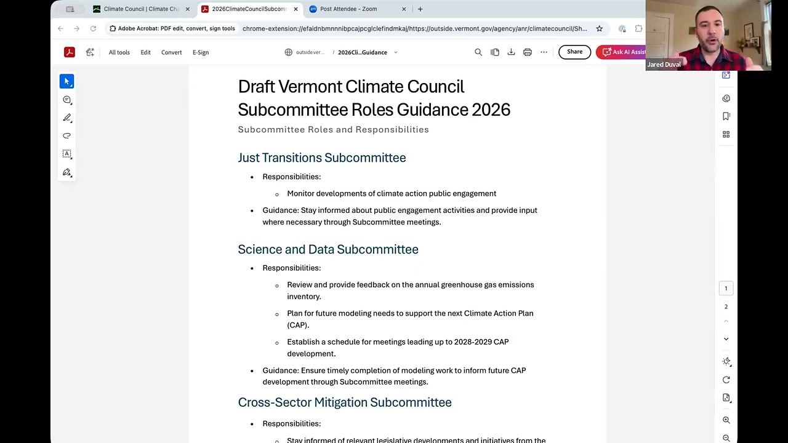Open the Convert menu
788x443 pixels.
(171, 52)
